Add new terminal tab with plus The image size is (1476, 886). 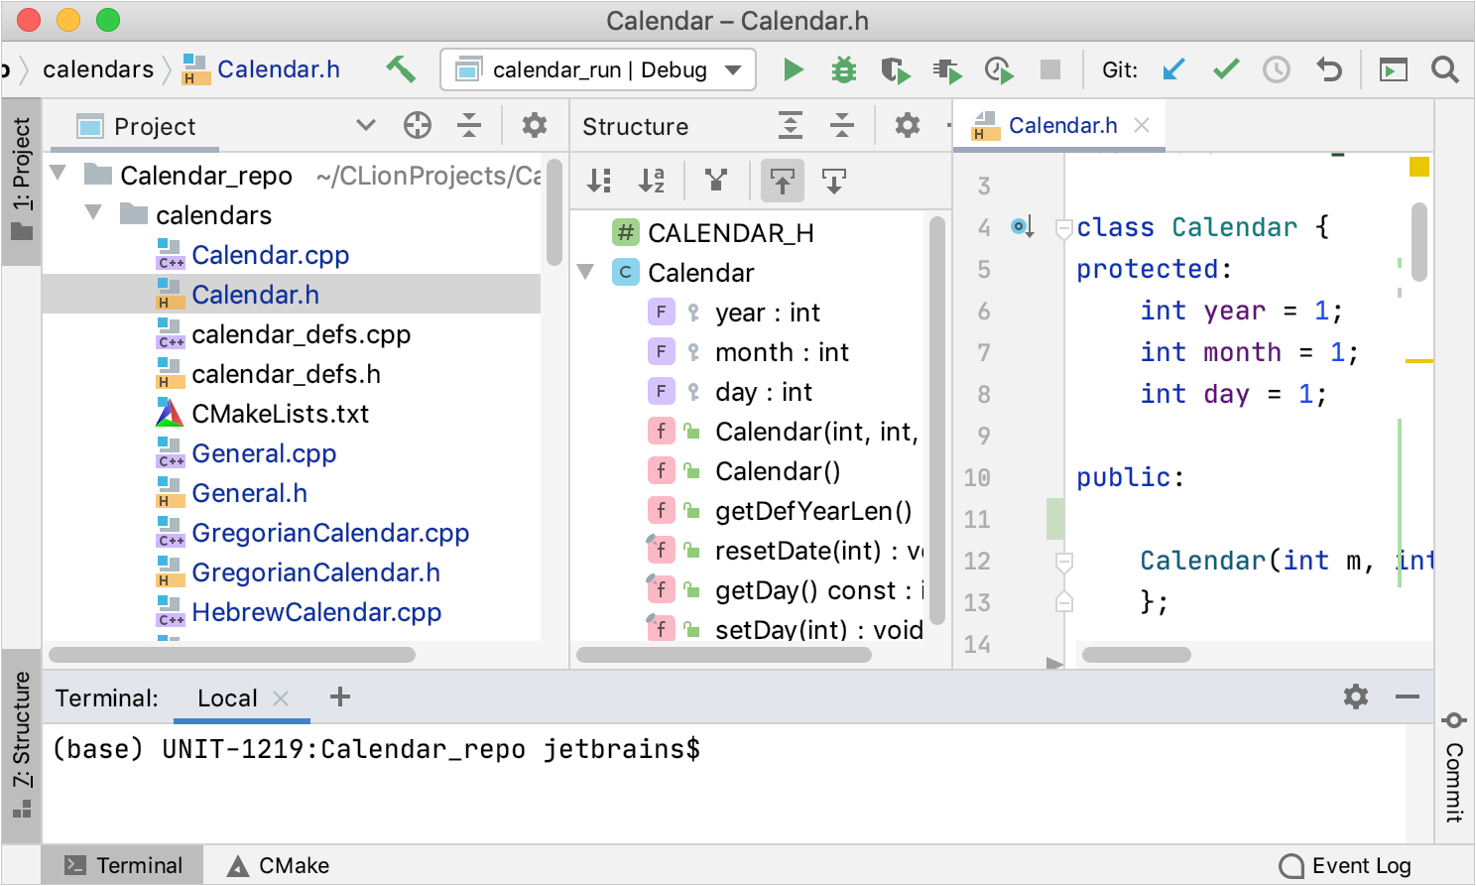point(340,697)
